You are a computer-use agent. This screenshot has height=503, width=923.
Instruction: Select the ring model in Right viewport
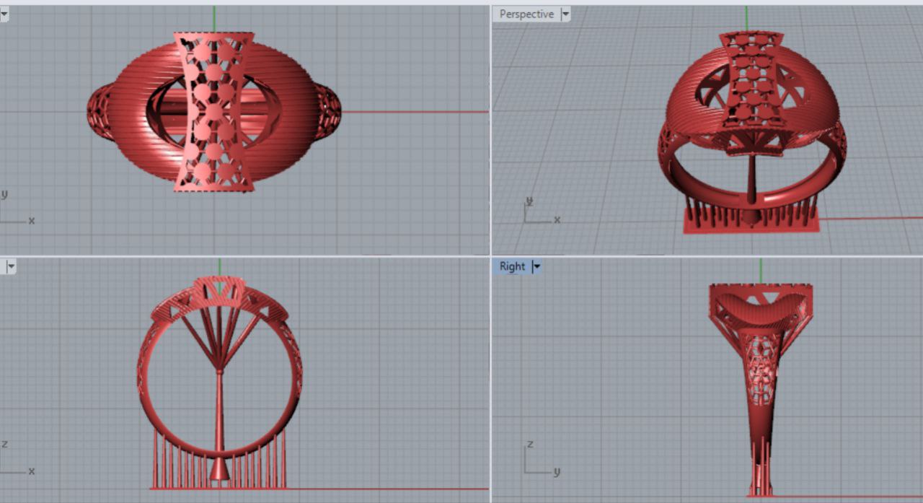pyautogui.click(x=761, y=390)
